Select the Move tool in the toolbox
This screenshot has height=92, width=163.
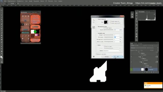[2, 10]
